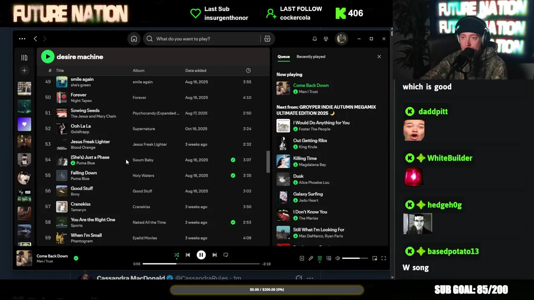Open now-playing album art thumbnail in player bar
Screen dimensions: 534x300
coord(24,258)
